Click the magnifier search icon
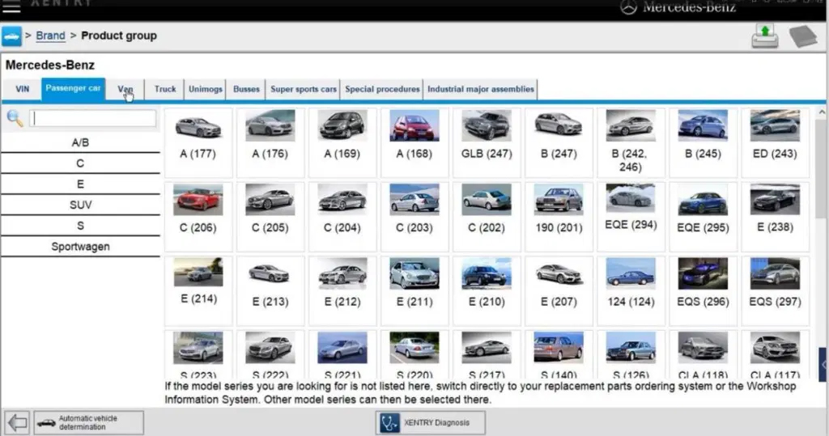This screenshot has width=829, height=436. [15, 118]
